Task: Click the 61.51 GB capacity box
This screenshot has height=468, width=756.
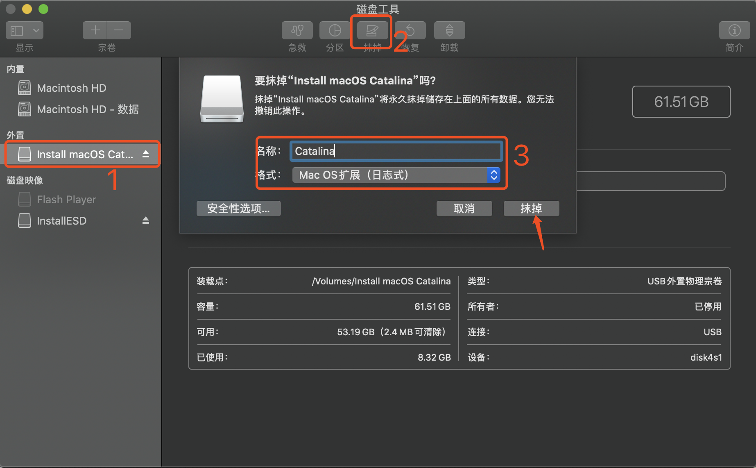Action: [x=681, y=102]
